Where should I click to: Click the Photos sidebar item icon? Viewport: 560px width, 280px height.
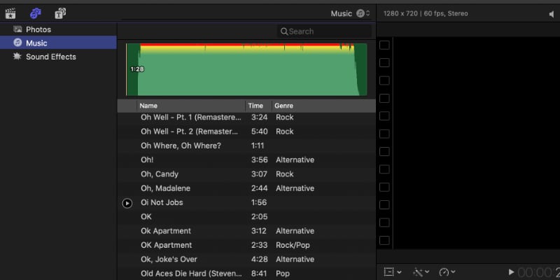[x=17, y=29]
